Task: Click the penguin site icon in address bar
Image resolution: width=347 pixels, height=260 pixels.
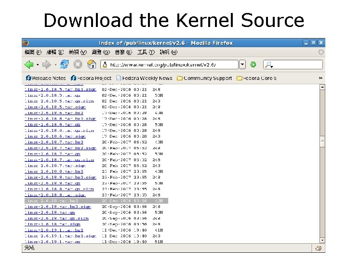Action: [x=105, y=65]
